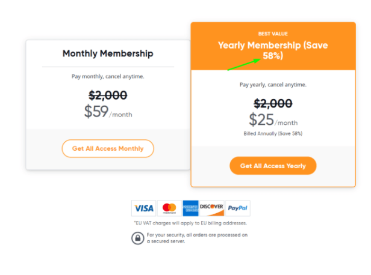Image resolution: width=371 pixels, height=275 pixels.
Task: Click the EU VAT charges notice
Action: (190, 223)
